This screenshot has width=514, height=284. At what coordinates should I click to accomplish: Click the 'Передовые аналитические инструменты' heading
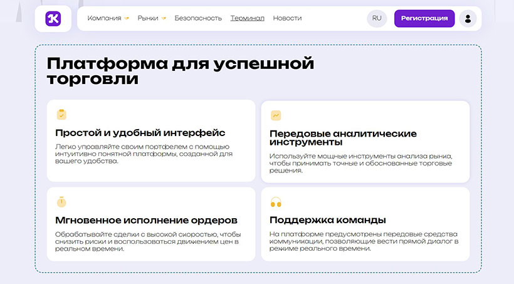click(343, 138)
